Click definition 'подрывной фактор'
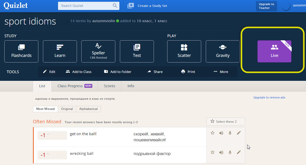The image size is (306, 165). click(152, 154)
